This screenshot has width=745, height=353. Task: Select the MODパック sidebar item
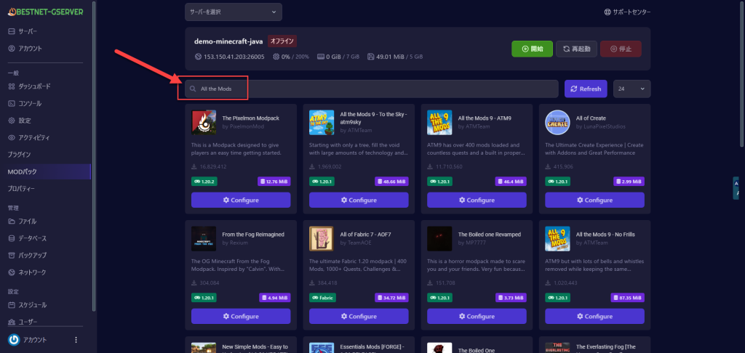pos(46,171)
